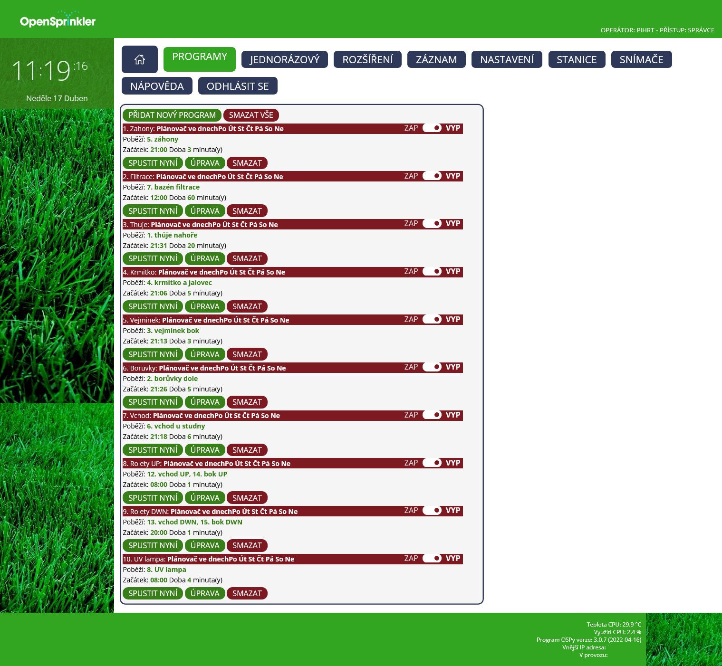Open the NASTAVENÍ tab
This screenshot has width=722, height=666.
[507, 59]
